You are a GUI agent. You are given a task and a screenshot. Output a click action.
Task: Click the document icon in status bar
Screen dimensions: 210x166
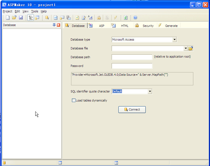(x=116, y=163)
